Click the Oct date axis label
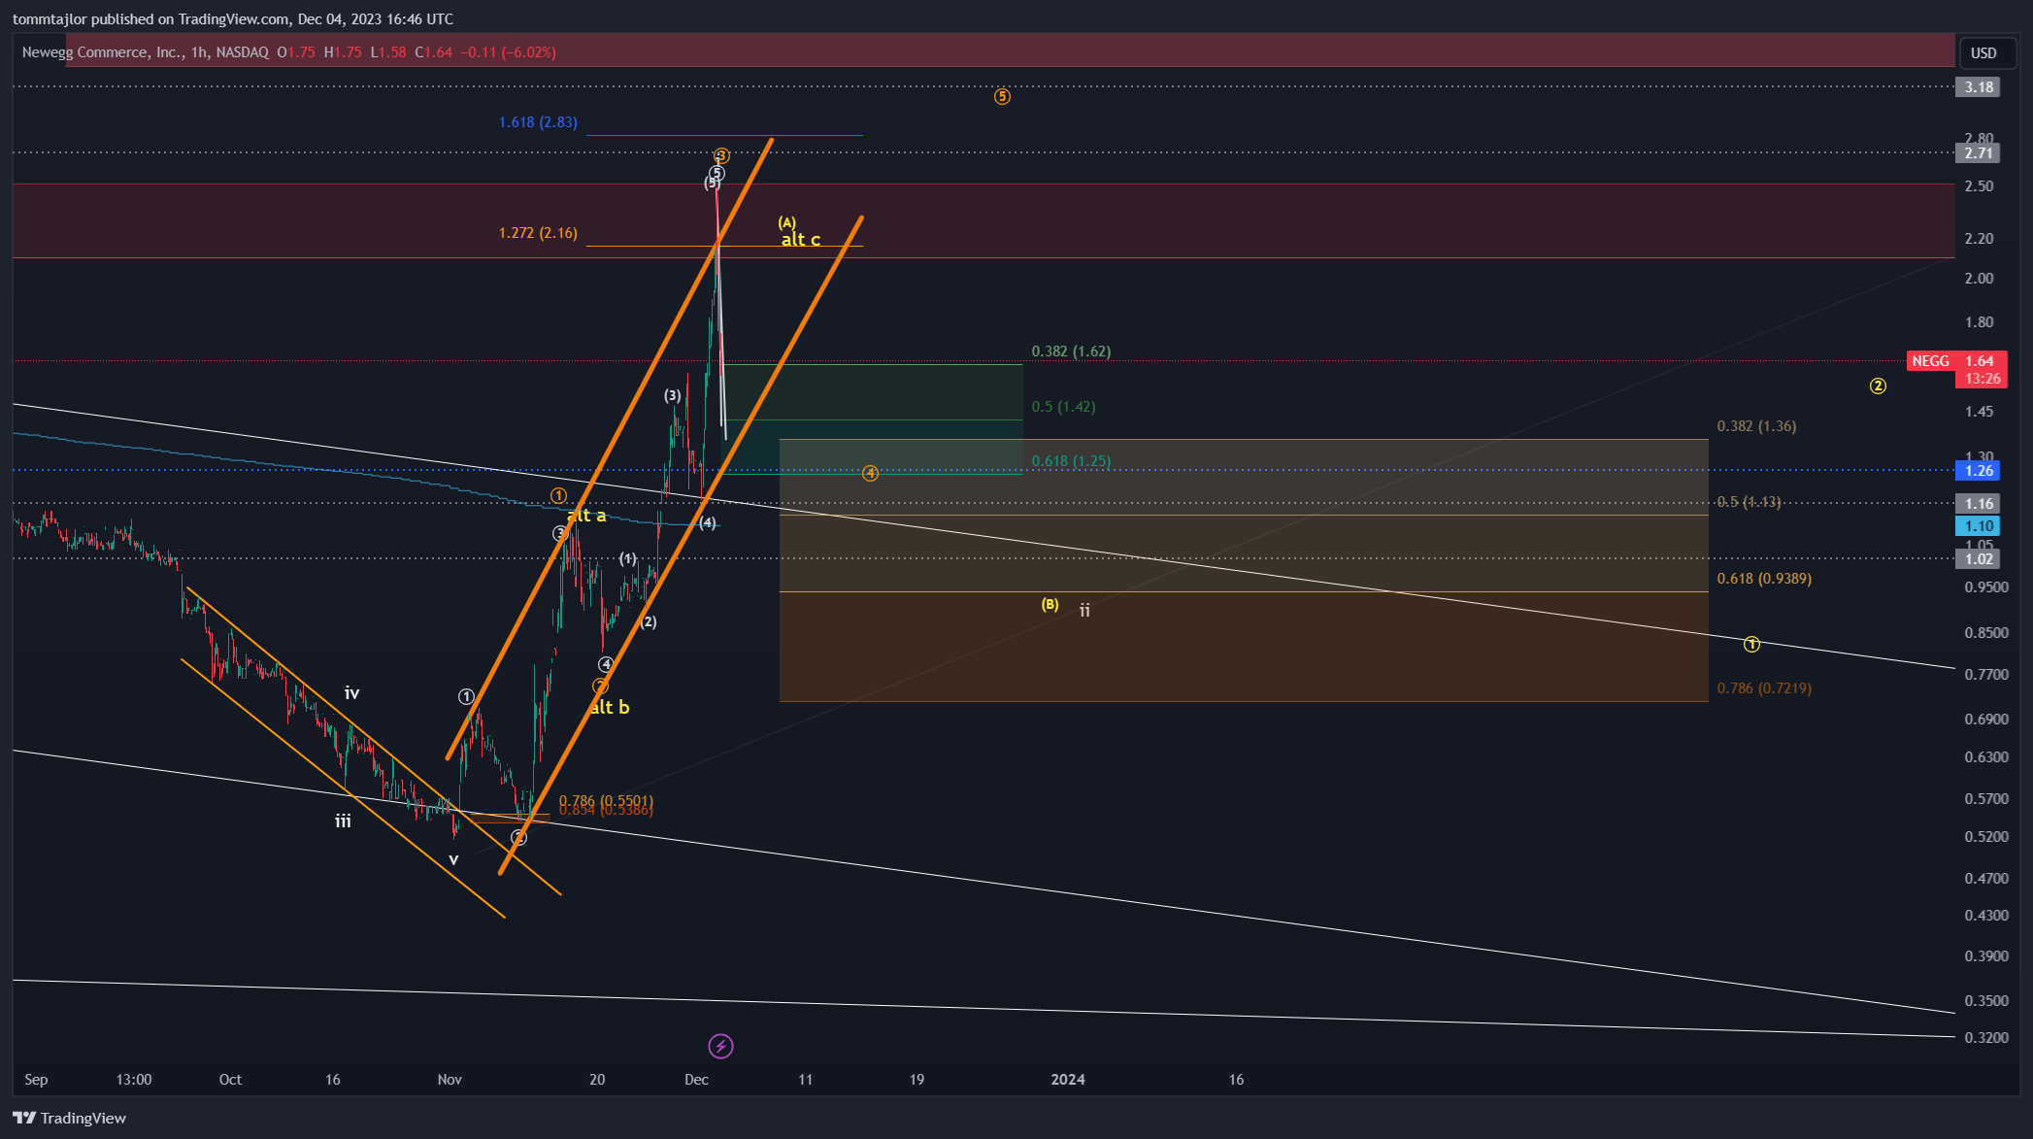This screenshot has height=1139, width=2033. tap(230, 1079)
